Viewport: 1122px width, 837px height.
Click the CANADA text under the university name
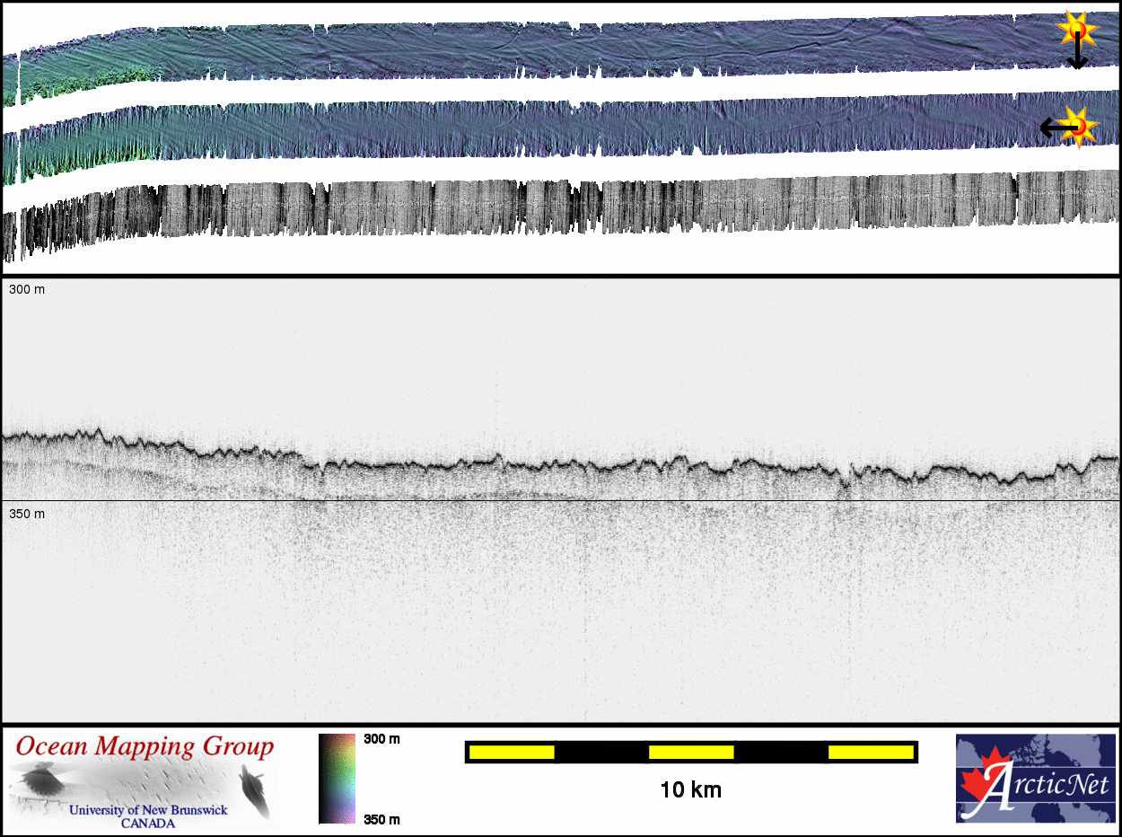(148, 823)
